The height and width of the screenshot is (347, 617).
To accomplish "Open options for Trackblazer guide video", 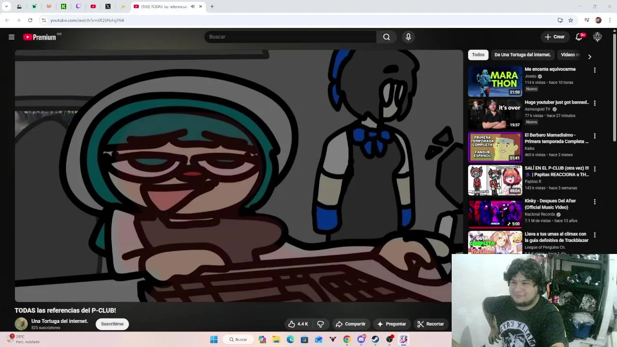I will pyautogui.click(x=594, y=235).
